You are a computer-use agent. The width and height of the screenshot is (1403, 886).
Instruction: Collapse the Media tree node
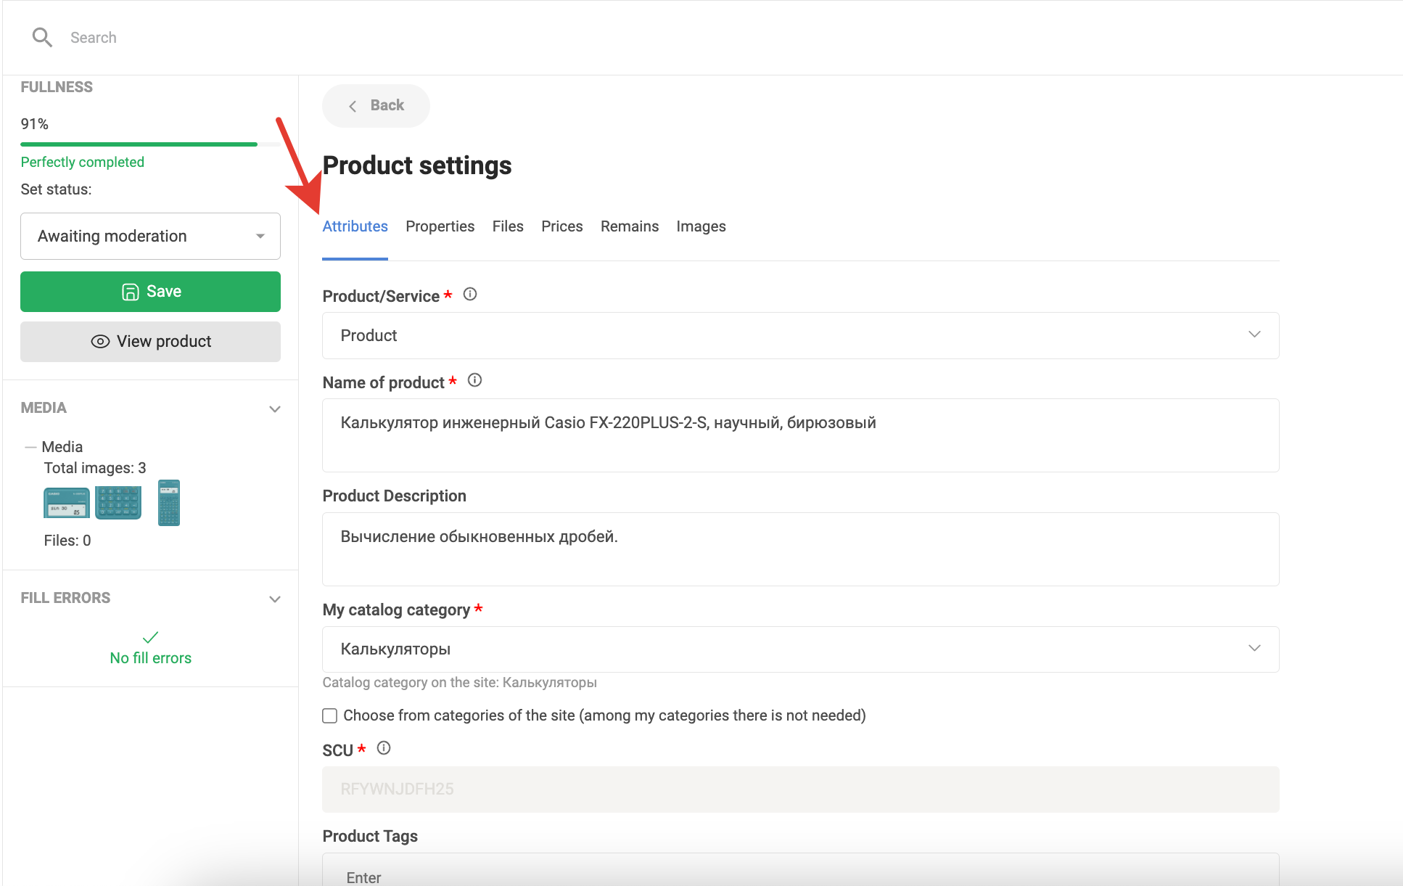(30, 447)
